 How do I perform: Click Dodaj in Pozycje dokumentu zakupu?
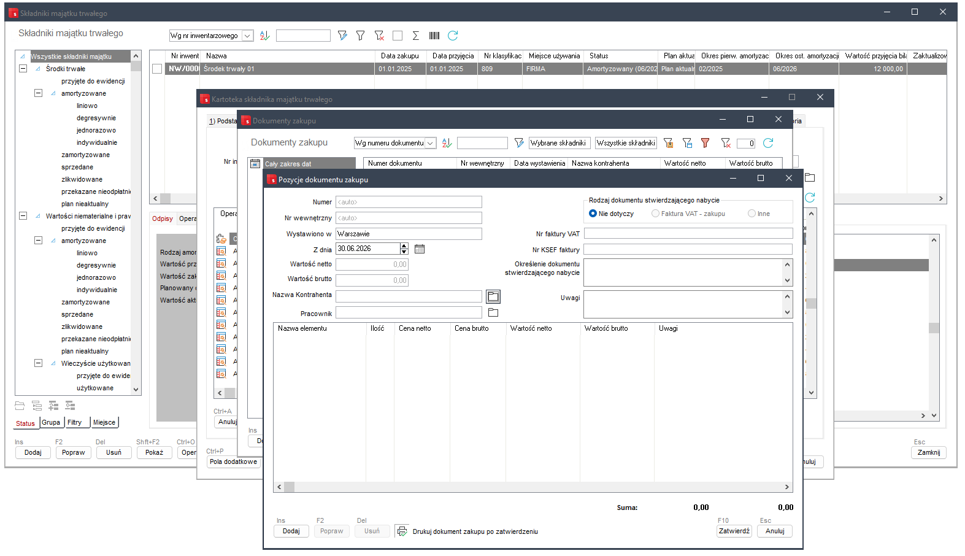(x=291, y=531)
